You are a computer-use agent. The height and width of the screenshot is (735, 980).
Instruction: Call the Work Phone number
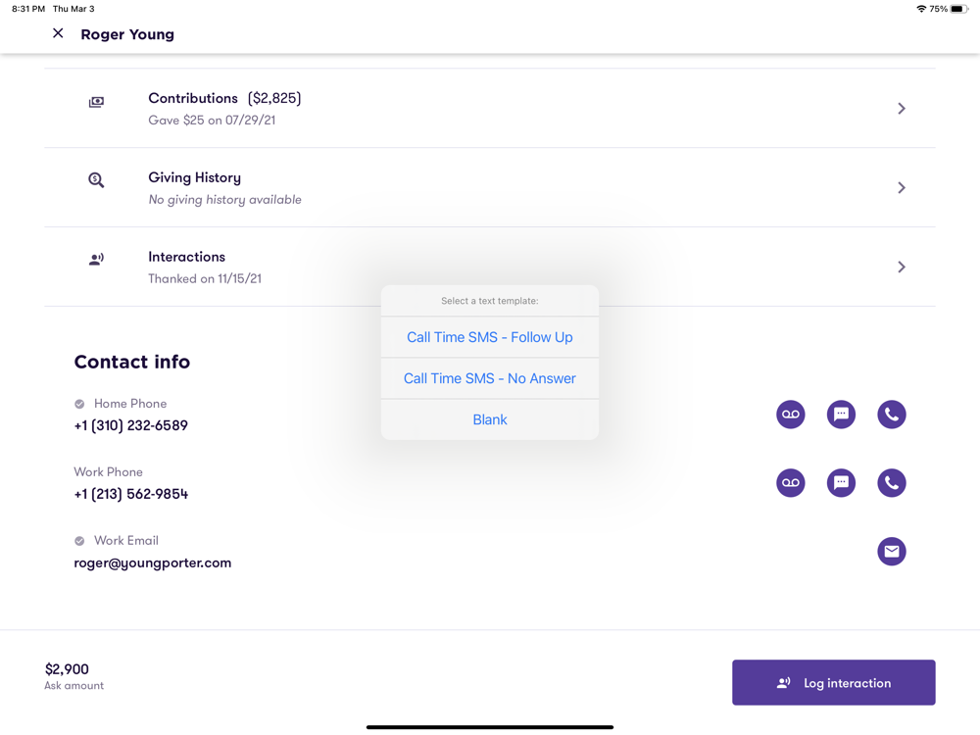[x=892, y=483]
